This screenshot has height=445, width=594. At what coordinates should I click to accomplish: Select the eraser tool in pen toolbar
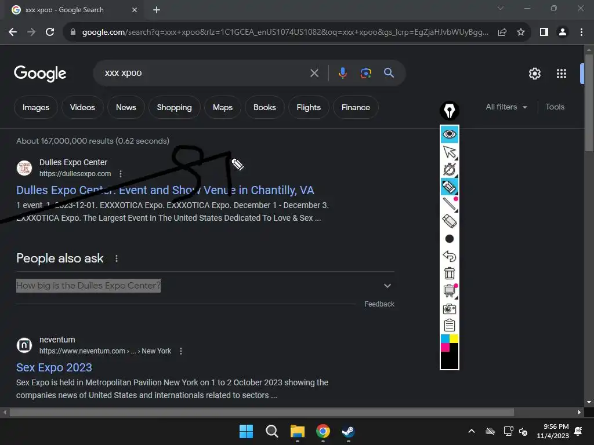pos(450,221)
